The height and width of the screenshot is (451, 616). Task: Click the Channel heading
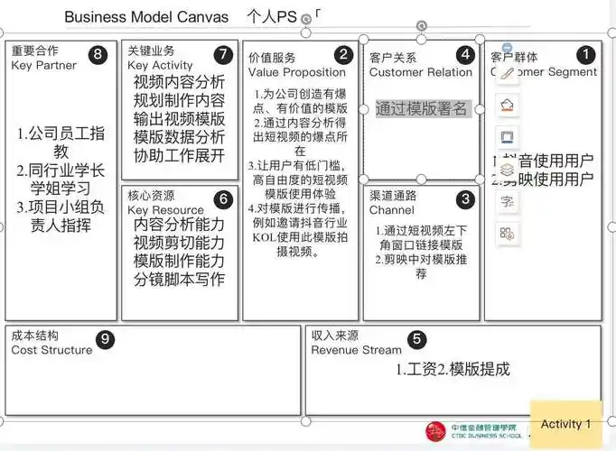(x=392, y=210)
